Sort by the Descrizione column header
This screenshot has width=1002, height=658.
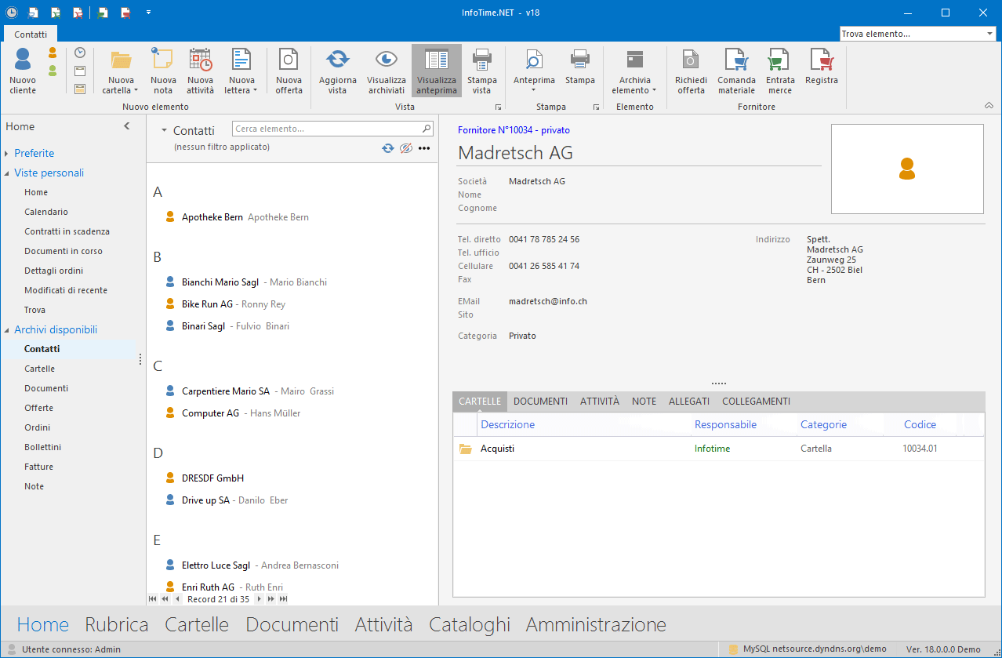[508, 425]
